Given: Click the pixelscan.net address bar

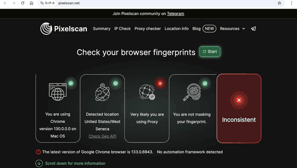Looking at the screenshot, I should [x=161, y=3].
